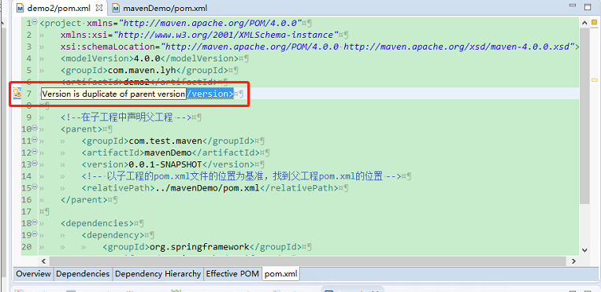
Task: Click the groupId value com.maven.lyh
Action: [143, 70]
